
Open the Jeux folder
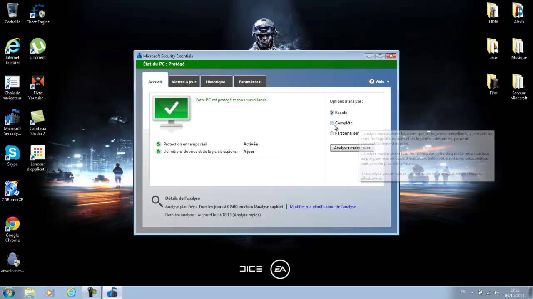(x=493, y=49)
